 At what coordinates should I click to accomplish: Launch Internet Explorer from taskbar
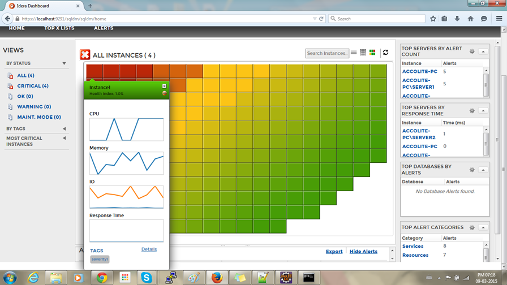coord(33,278)
